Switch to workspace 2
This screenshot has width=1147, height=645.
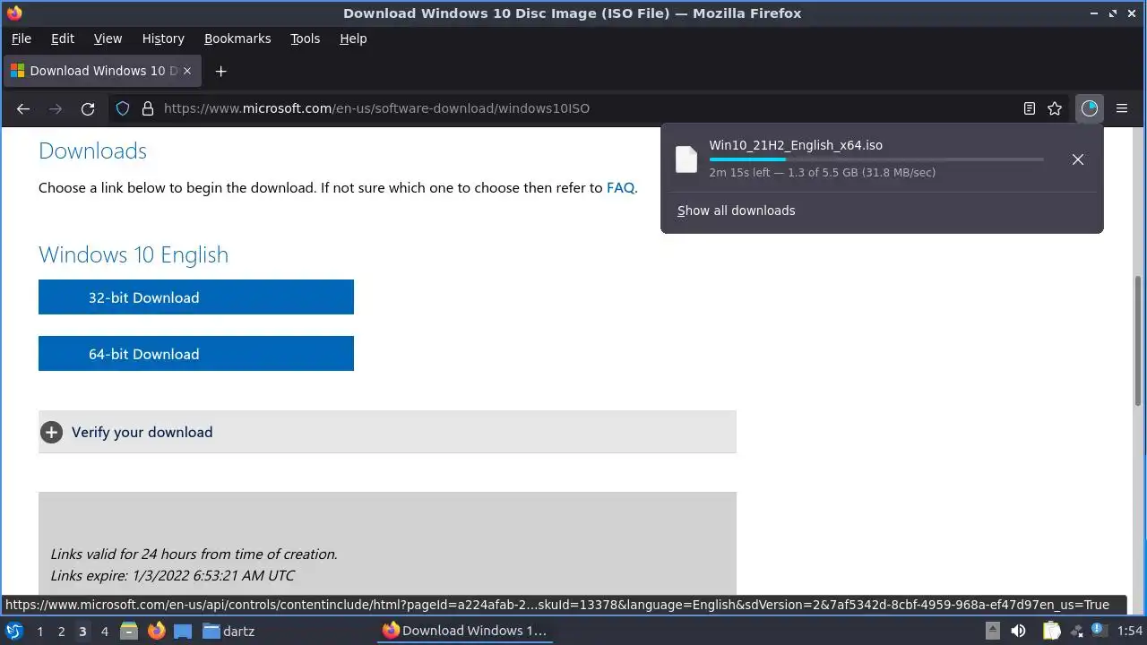61,632
